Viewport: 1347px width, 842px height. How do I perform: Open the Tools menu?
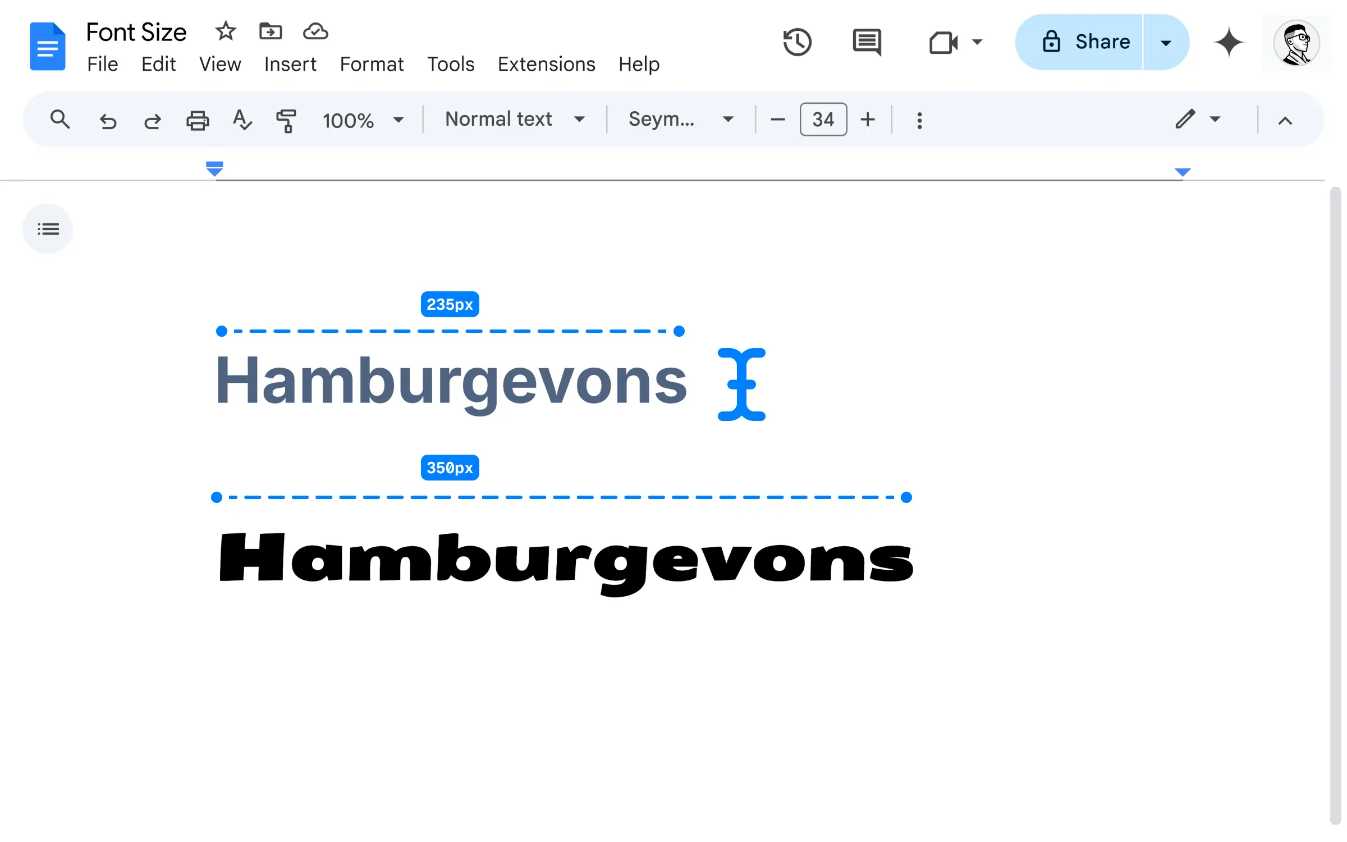451,65
